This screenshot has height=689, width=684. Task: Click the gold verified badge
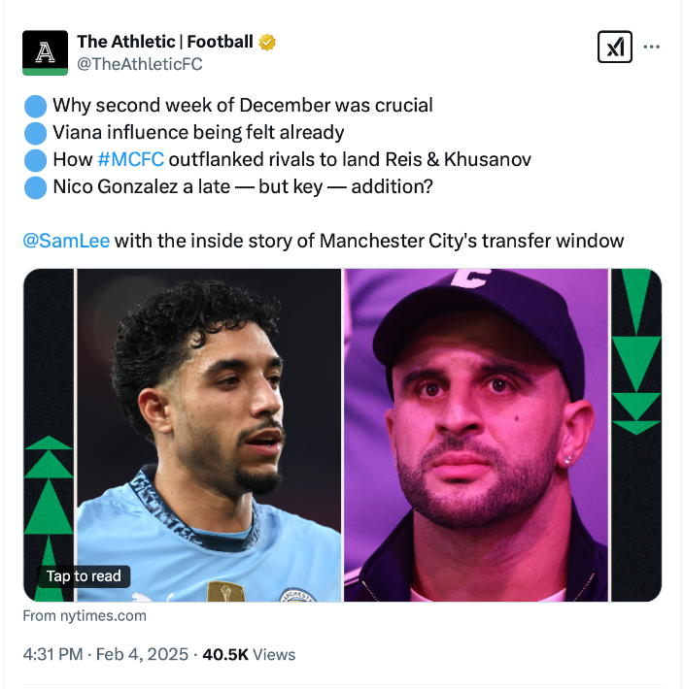[267, 42]
